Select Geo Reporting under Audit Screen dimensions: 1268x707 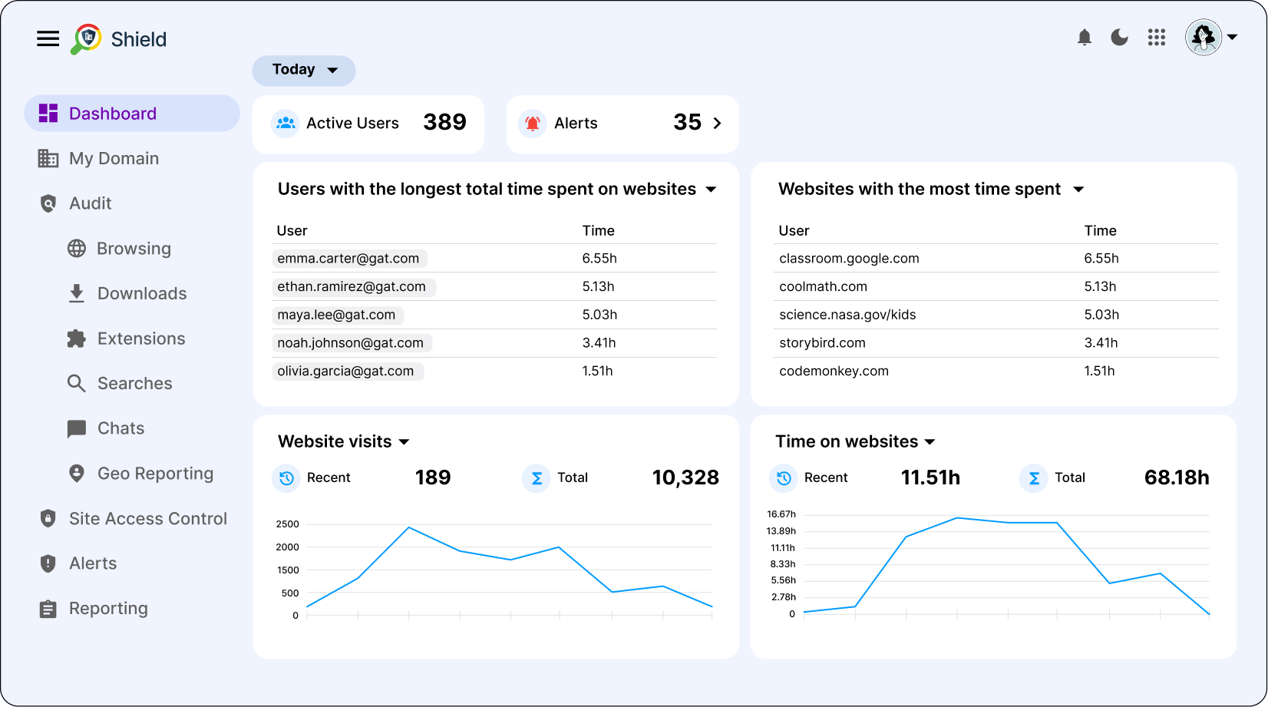point(155,474)
